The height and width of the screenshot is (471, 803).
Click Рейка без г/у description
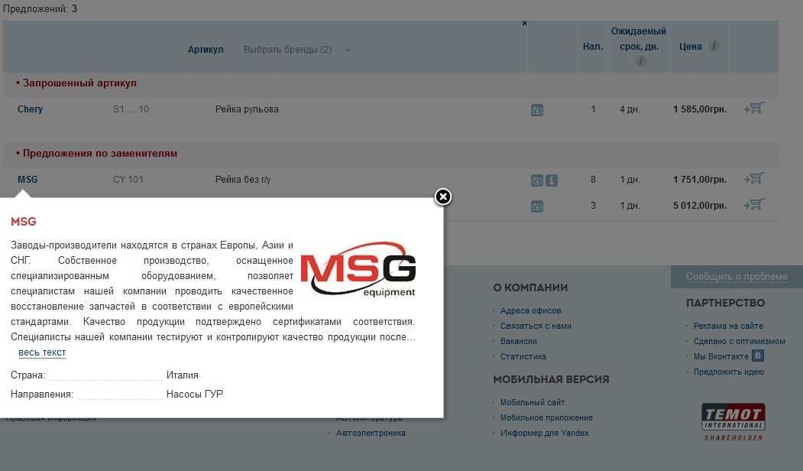(x=243, y=180)
